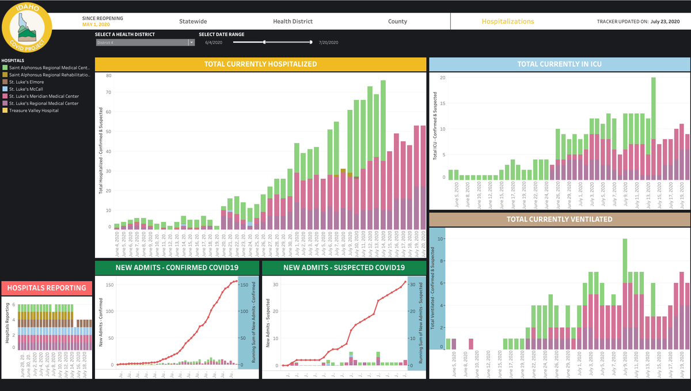This screenshot has height=391, width=691.
Task: Click the Hospitals Reporting header
Action: 47,288
